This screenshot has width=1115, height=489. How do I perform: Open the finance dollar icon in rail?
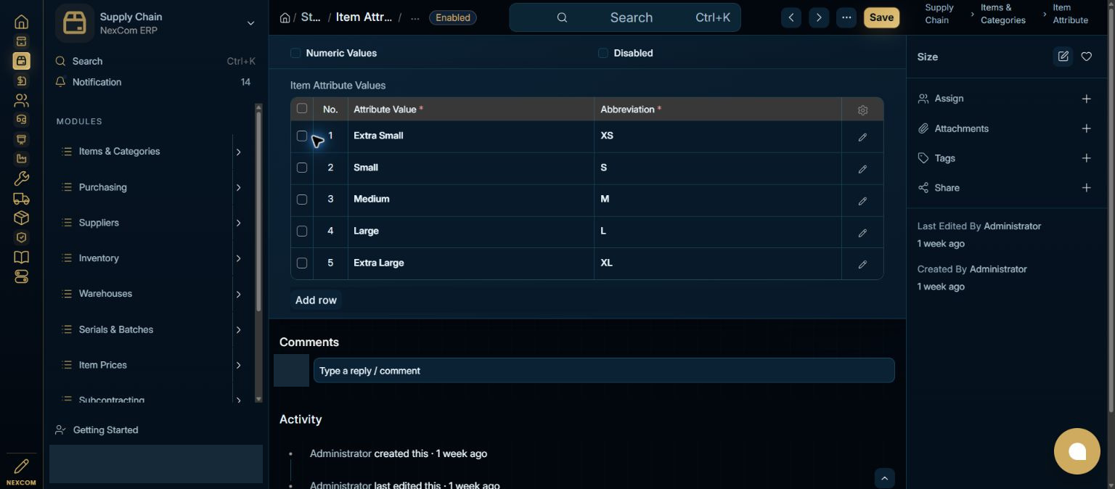tap(21, 81)
